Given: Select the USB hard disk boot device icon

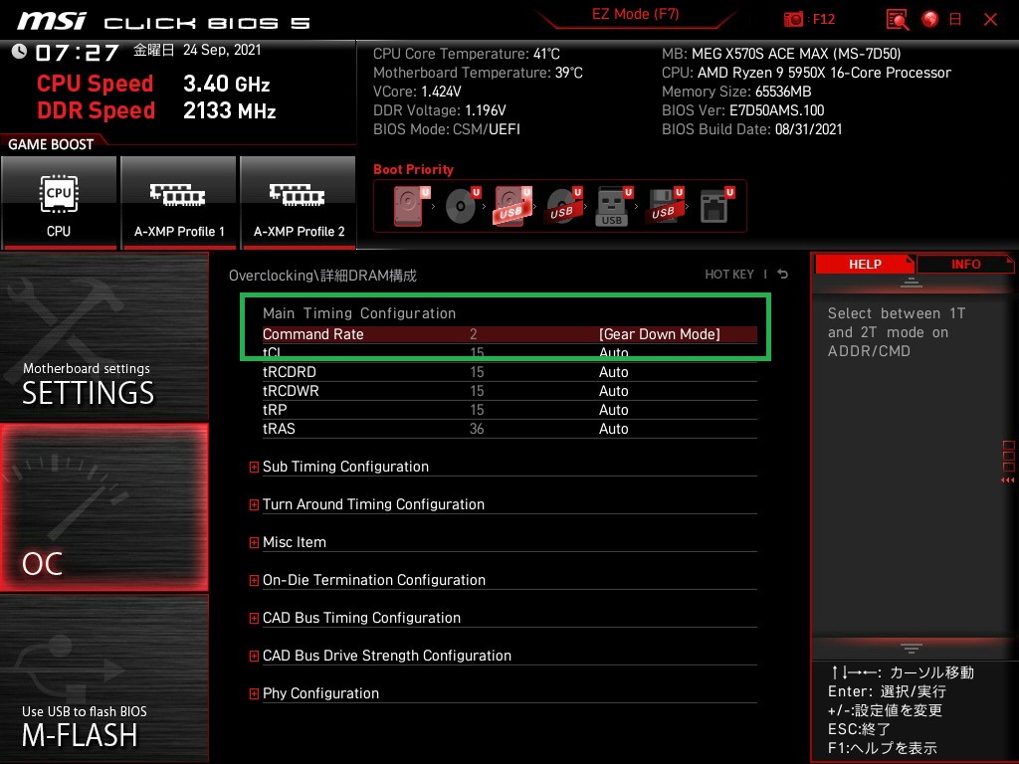Looking at the screenshot, I should click(x=512, y=206).
